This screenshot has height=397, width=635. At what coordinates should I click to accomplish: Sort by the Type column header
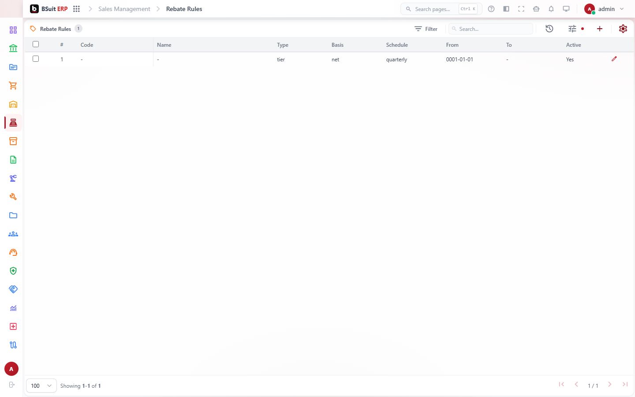click(283, 45)
